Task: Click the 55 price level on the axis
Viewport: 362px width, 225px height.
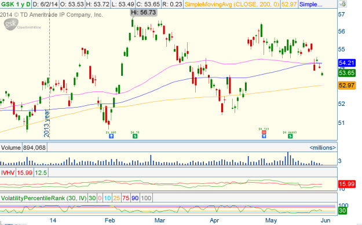Action: 342,49
